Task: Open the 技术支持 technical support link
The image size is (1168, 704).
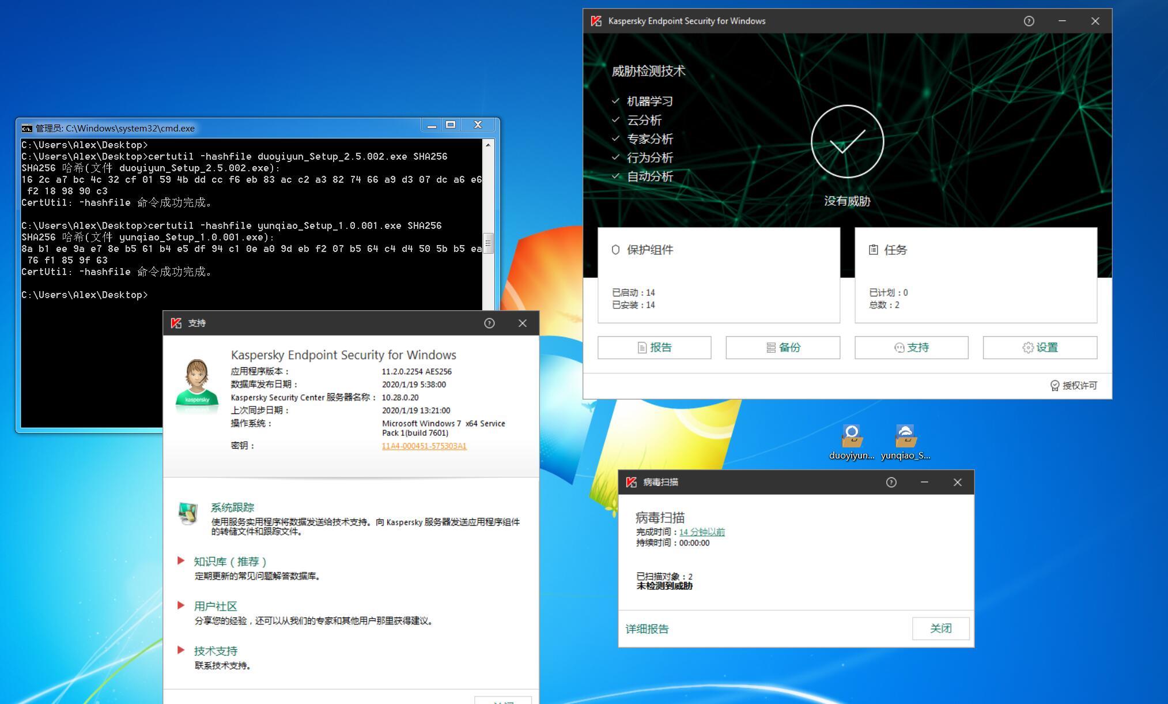Action: tap(216, 652)
